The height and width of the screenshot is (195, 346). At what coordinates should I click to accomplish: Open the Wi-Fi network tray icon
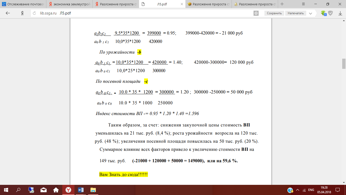304,190
